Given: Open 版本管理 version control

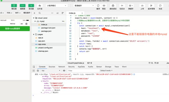Looking at the screenshot, I should pyautogui.click(x=151, y=6).
